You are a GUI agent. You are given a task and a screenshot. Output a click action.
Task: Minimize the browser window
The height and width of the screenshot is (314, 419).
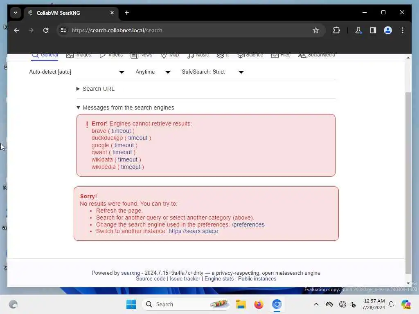click(365, 13)
